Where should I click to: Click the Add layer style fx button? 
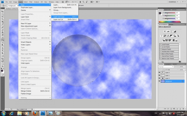[x=168, y=109]
